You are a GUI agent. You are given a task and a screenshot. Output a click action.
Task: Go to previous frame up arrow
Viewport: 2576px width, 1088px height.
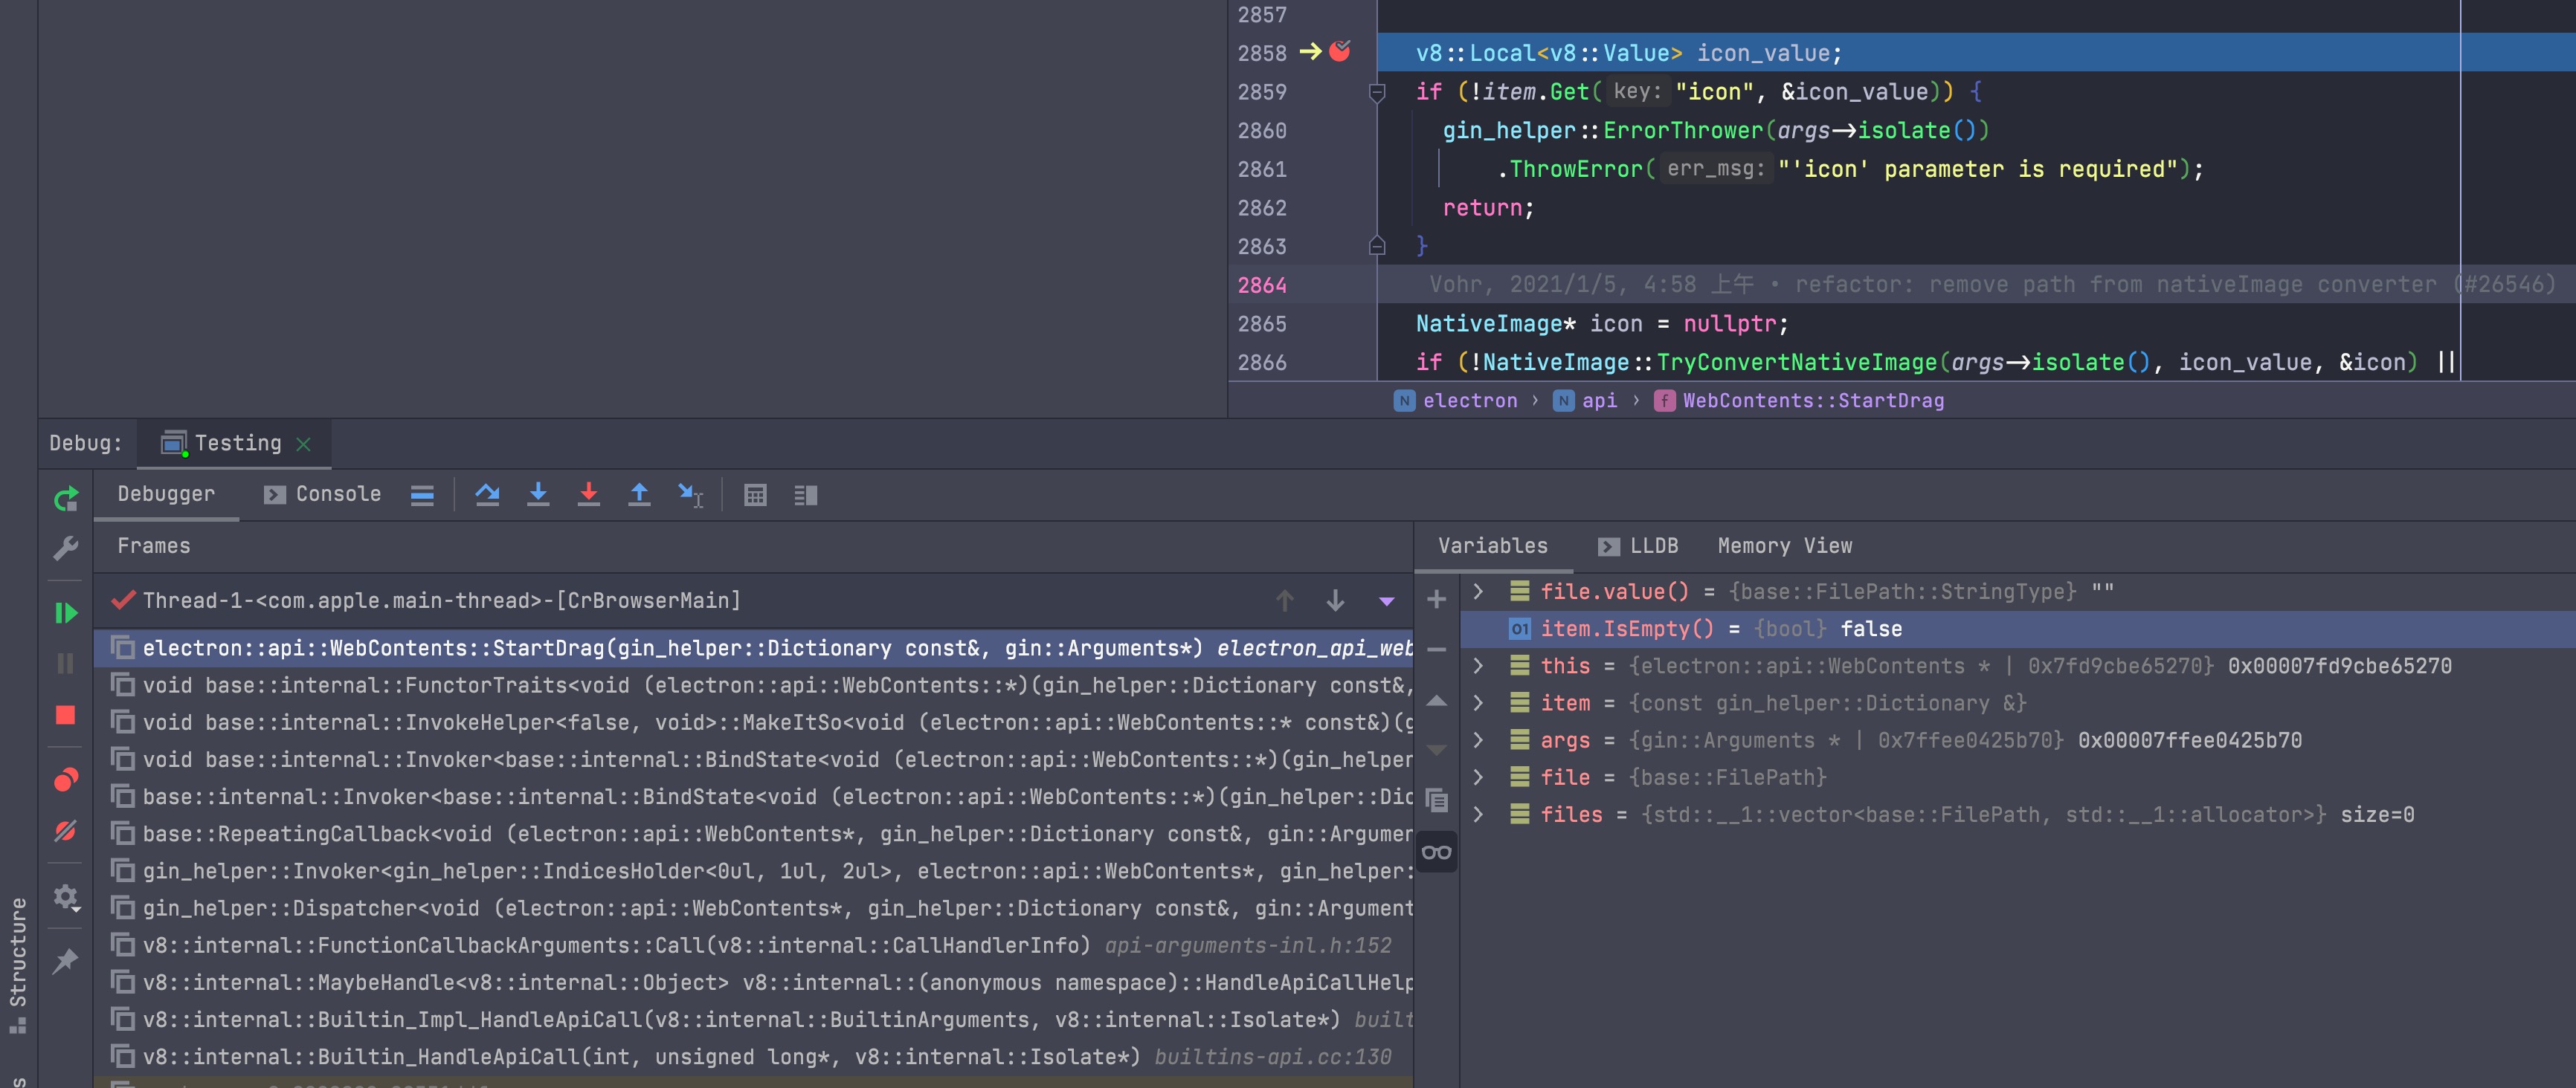tap(1285, 600)
